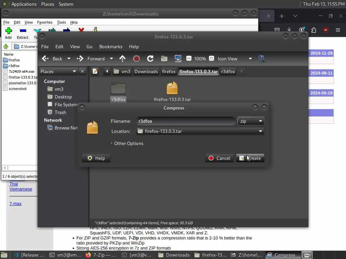Image resolution: width=346 pixels, height=259 pixels.
Task: Reload the current folder view
Action: (x=150, y=59)
